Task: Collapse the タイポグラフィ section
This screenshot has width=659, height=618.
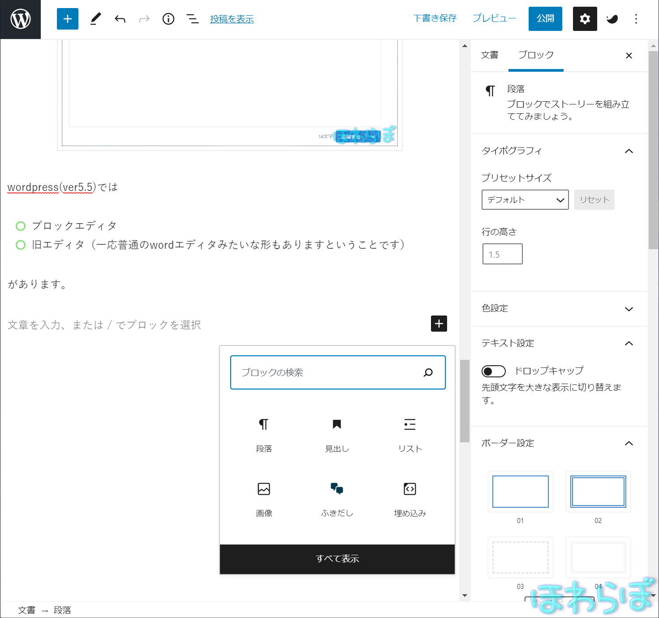Action: [629, 151]
